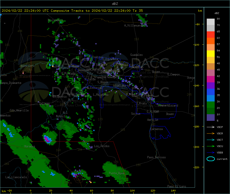The image size is (230, 194).
Task: Click the -200 km vertical axis tick label
Action: [196, 147]
